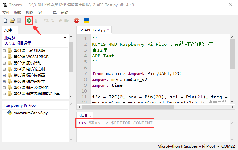Click the Thonny application icon in title bar
Viewport: 238px width, 150px height.
click(5, 5)
